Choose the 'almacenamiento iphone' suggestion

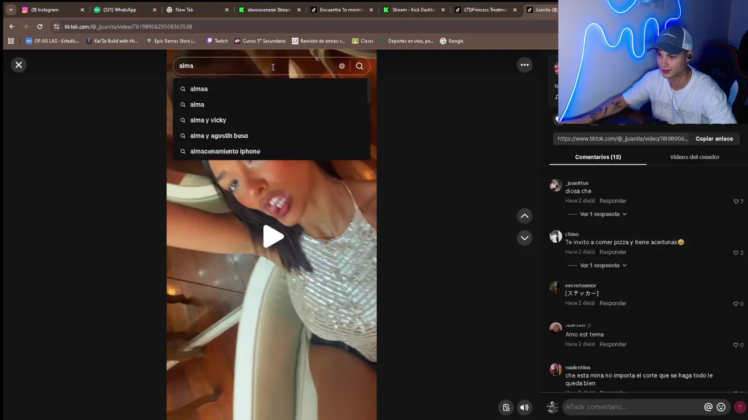click(x=271, y=152)
